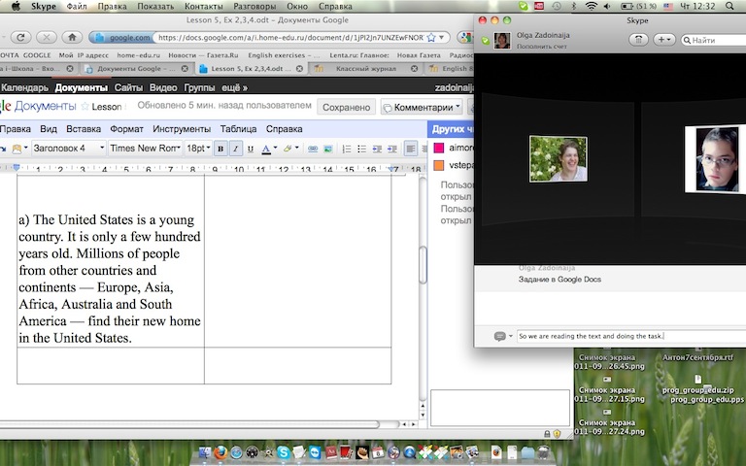Open the Таблица menu in Google Docs
The image size is (746, 466).
click(238, 129)
